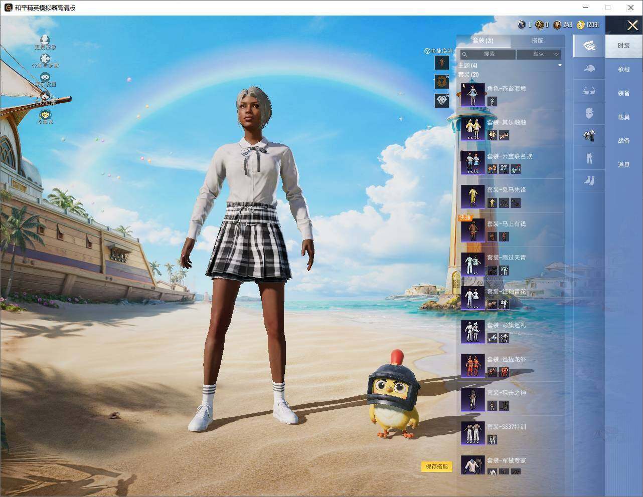This screenshot has width=643, height=497.
Task: Click the 搜索 search field
Action: tap(488, 54)
